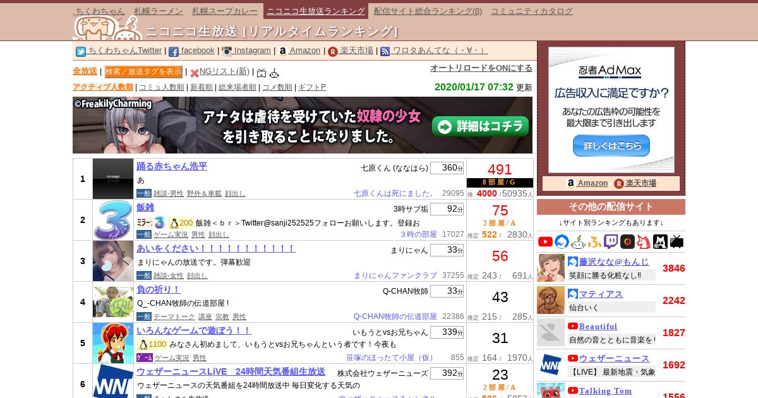Click the Amazon 'a' icon in top link bar
The image size is (758, 398).
coord(282,52)
